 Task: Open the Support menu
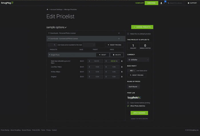click(192, 3)
